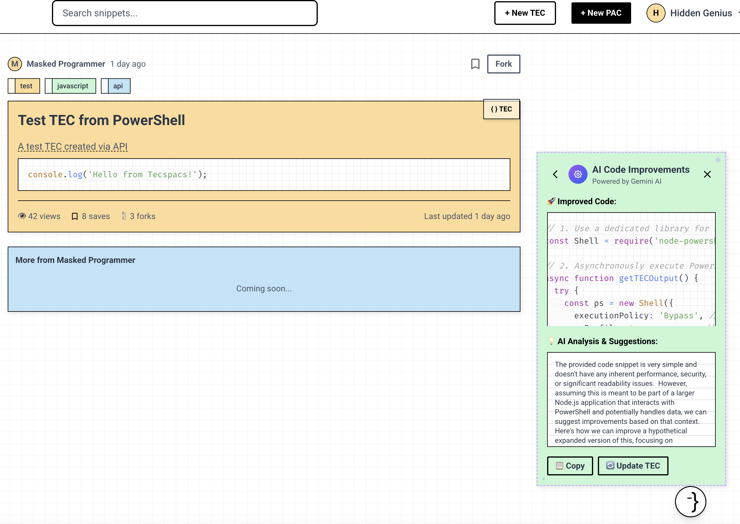Click the 42 views eye icon
This screenshot has width=740, height=524.
[x=22, y=216]
